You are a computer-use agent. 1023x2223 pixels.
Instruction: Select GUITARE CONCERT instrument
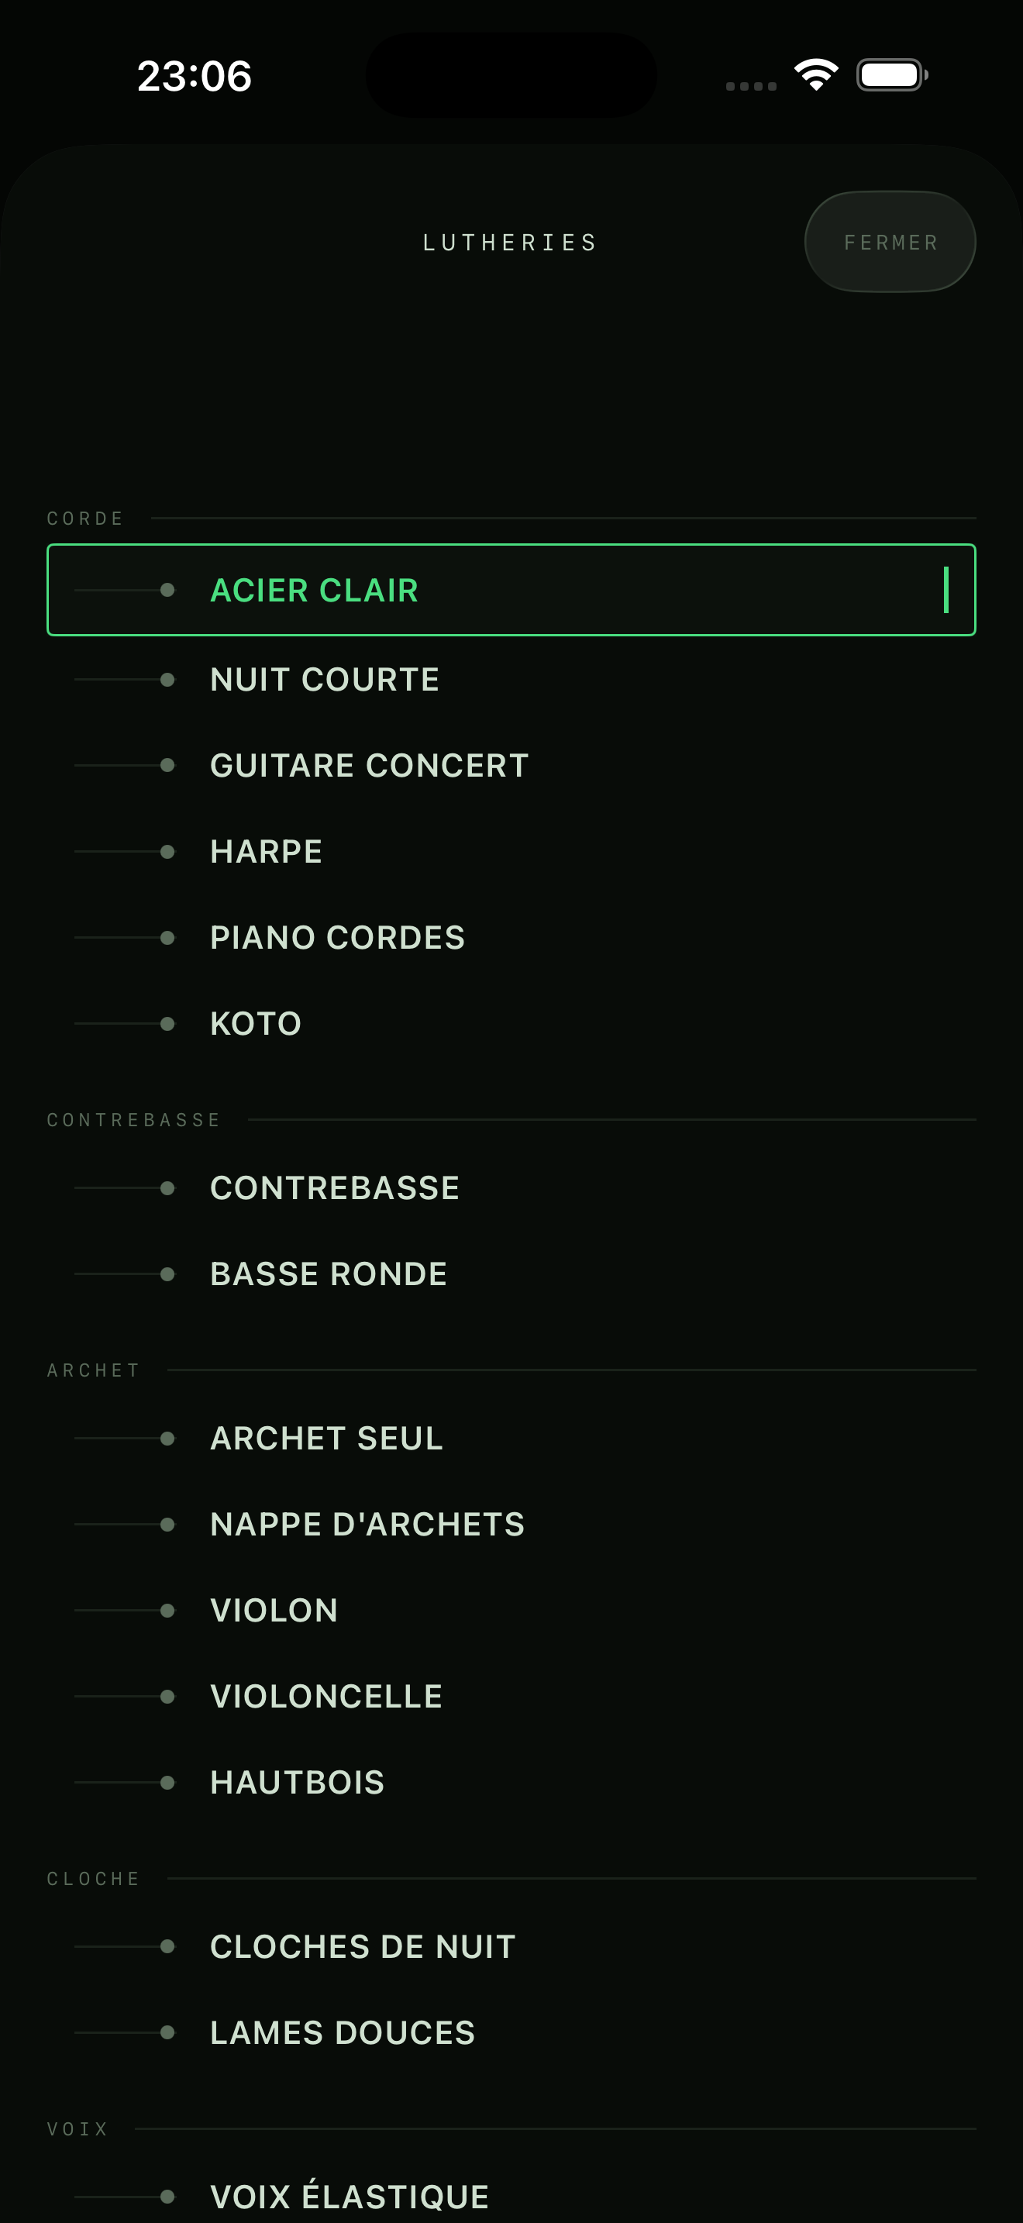511,766
